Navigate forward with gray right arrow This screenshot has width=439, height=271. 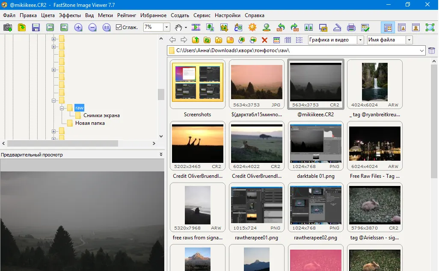click(x=184, y=40)
